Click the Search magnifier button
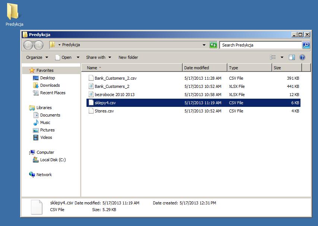The height and width of the screenshot is (226, 318). 306,45
